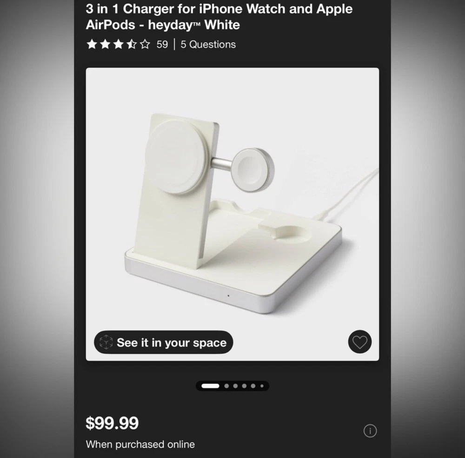
Task: Click the third filled rating star
Action: pos(118,44)
